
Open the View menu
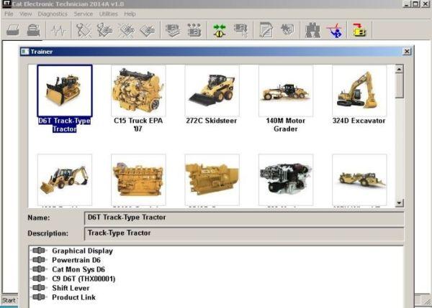26,14
